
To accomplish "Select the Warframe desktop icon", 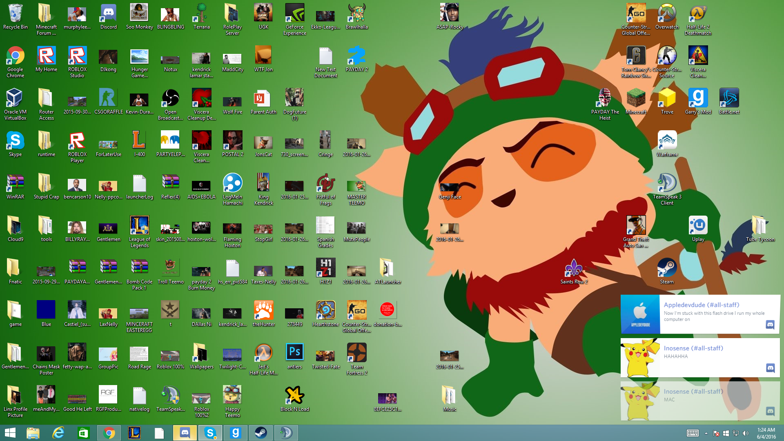I will 667,144.
